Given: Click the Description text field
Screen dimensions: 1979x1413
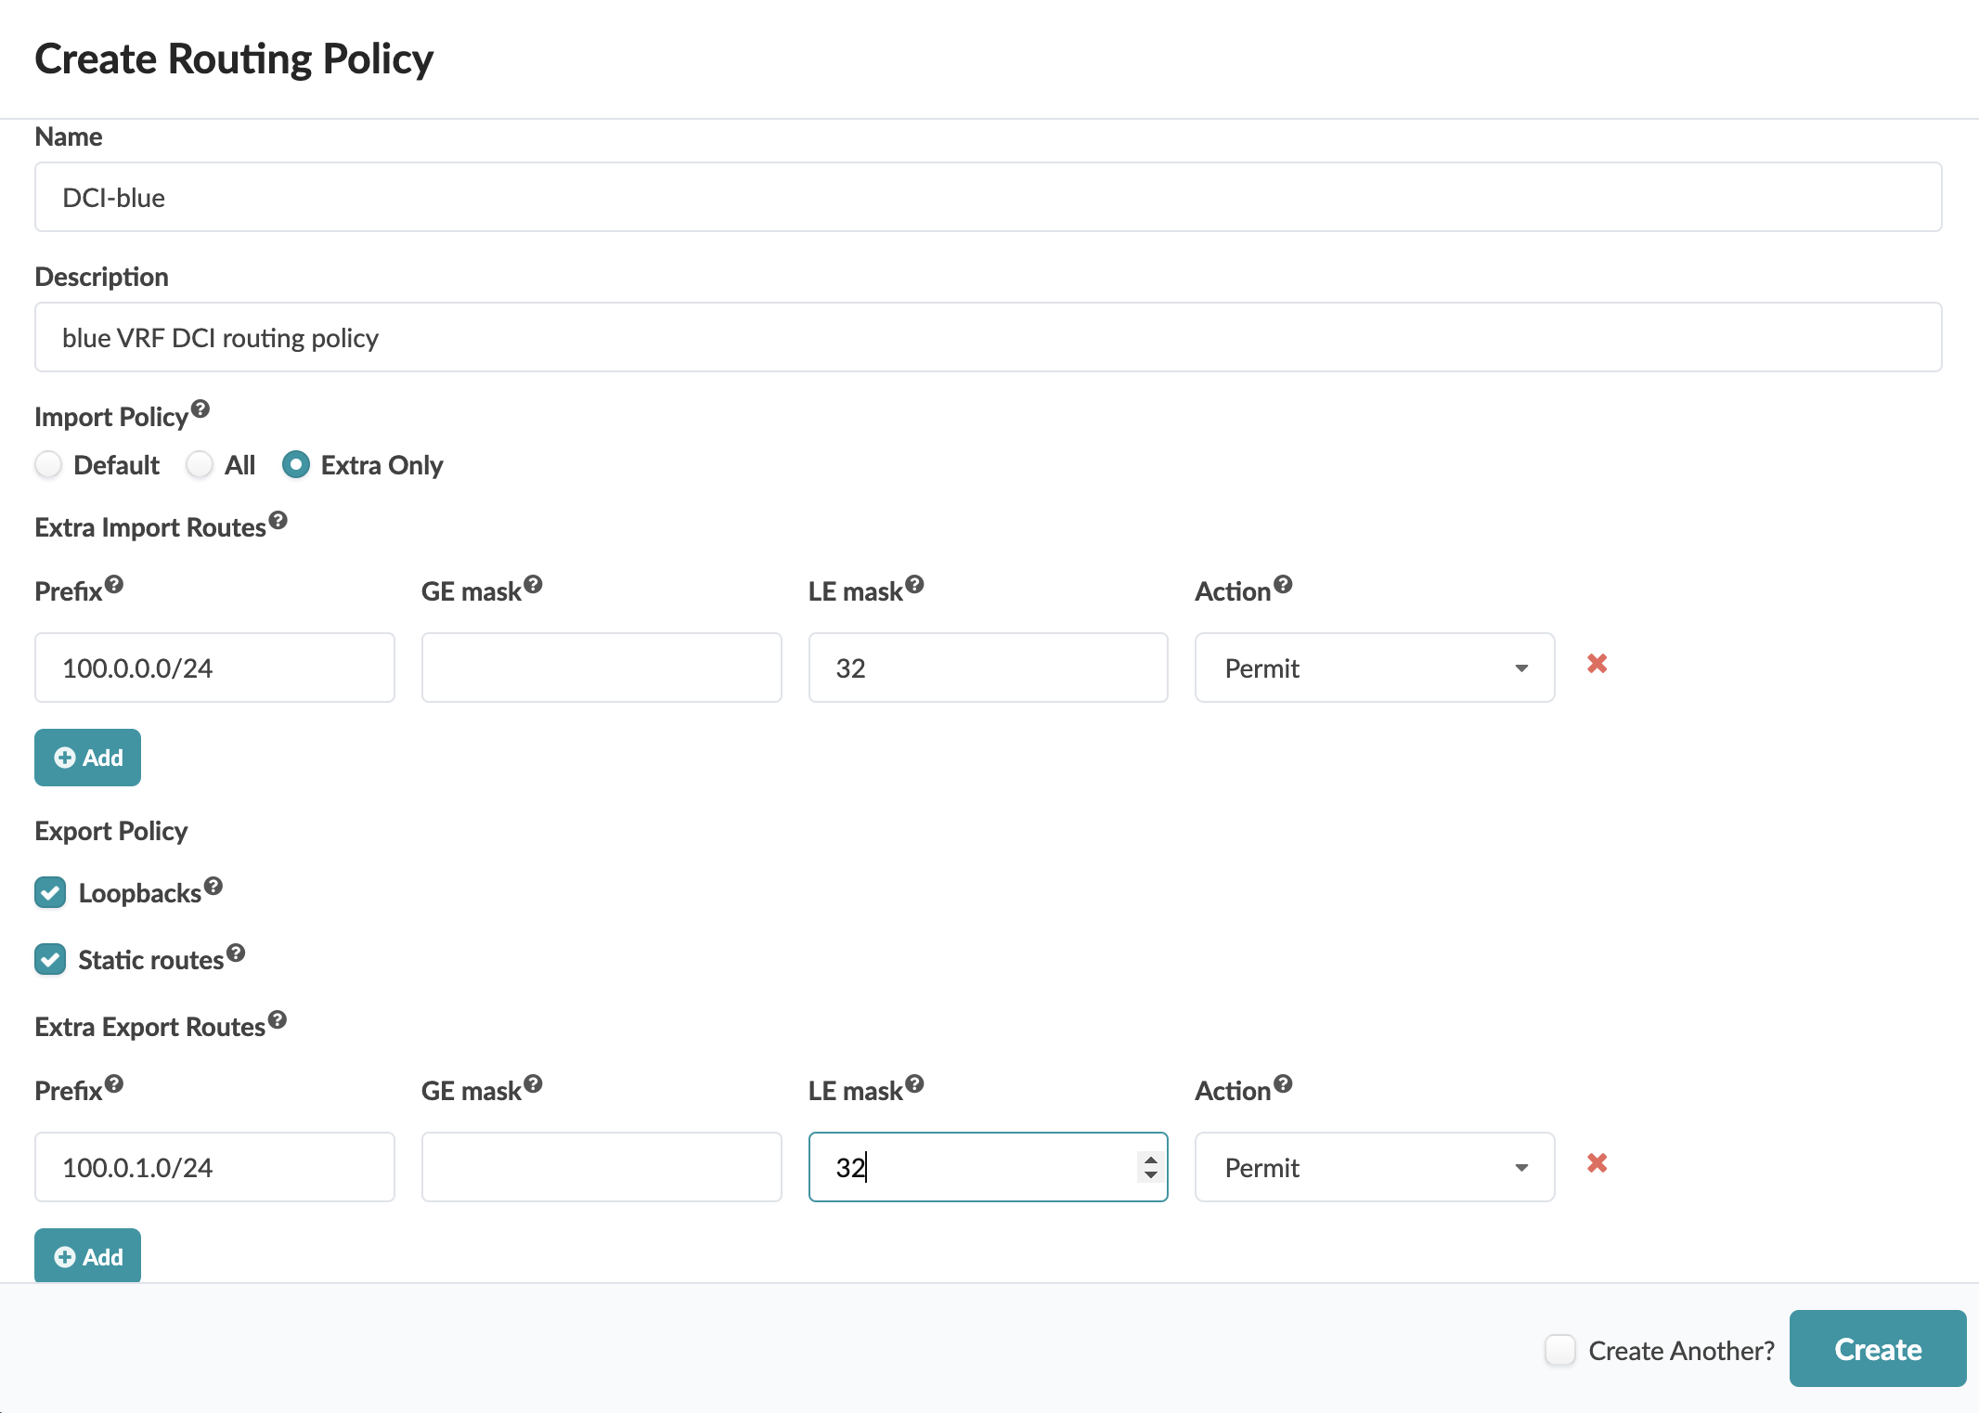Looking at the screenshot, I should (988, 338).
